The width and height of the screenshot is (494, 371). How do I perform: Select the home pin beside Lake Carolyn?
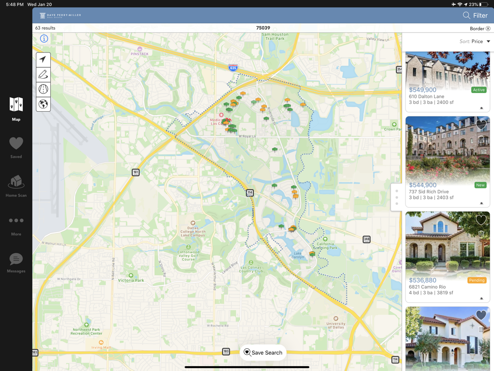pos(312,254)
